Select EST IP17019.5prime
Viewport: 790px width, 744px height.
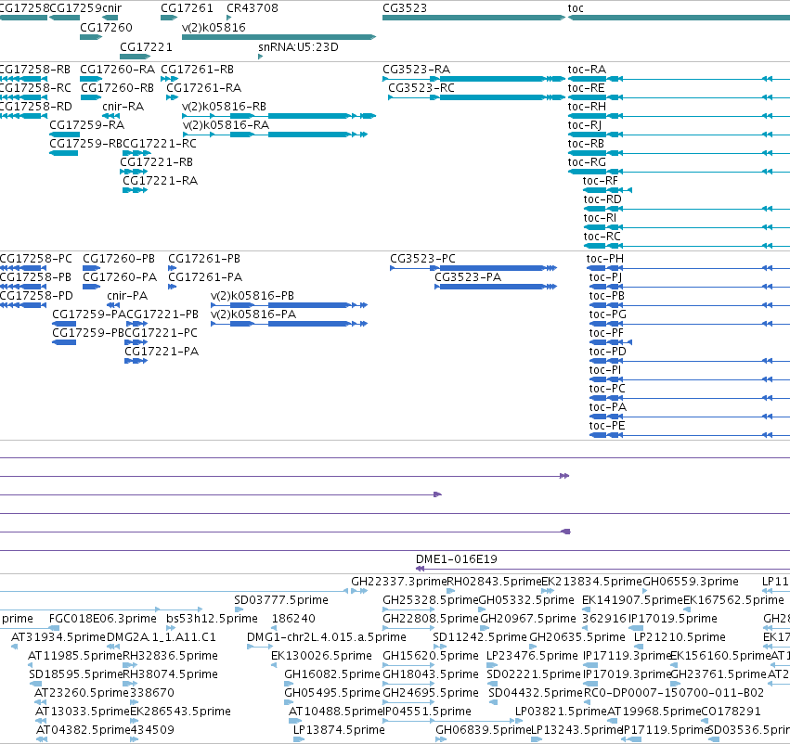(636, 628)
